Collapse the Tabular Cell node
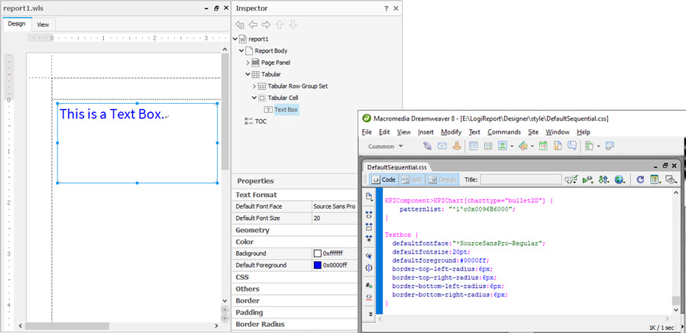This screenshot has height=333, width=686. (254, 98)
